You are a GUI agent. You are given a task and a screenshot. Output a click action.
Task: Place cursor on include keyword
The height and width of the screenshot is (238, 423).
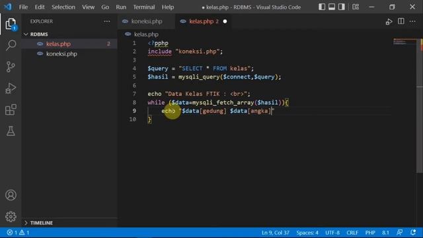[159, 52]
